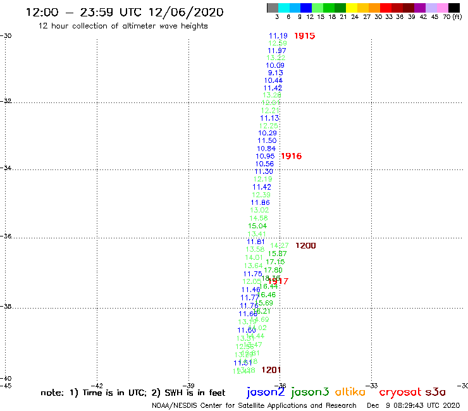Click the dark red timestamp 1201
This screenshot has height=411, width=468.
coord(271,370)
